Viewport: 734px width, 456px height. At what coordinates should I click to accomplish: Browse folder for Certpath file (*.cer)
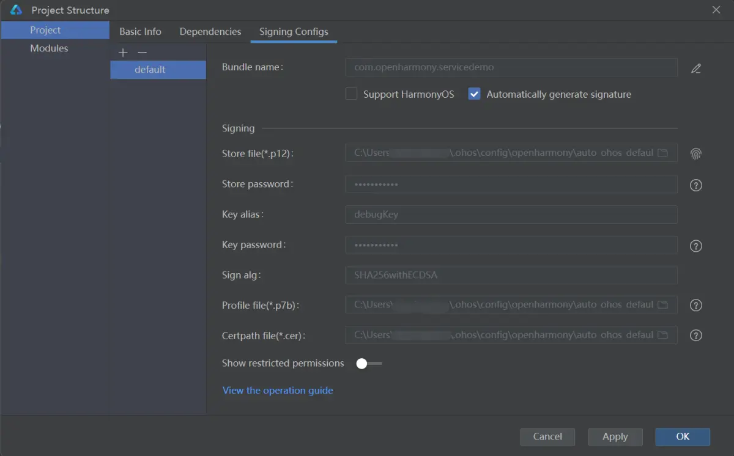662,335
